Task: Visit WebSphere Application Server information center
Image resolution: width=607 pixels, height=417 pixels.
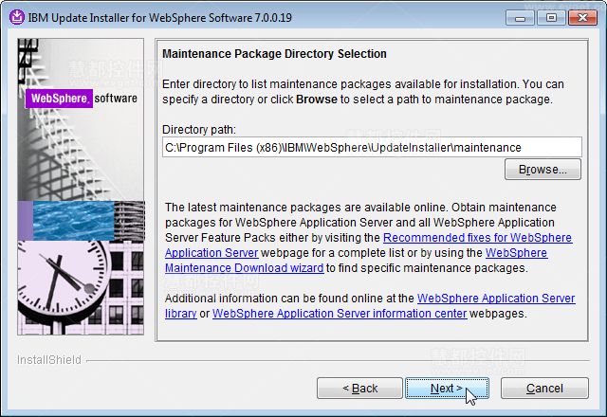Action: click(x=340, y=314)
